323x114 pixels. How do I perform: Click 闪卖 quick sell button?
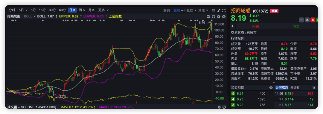coord(296,26)
